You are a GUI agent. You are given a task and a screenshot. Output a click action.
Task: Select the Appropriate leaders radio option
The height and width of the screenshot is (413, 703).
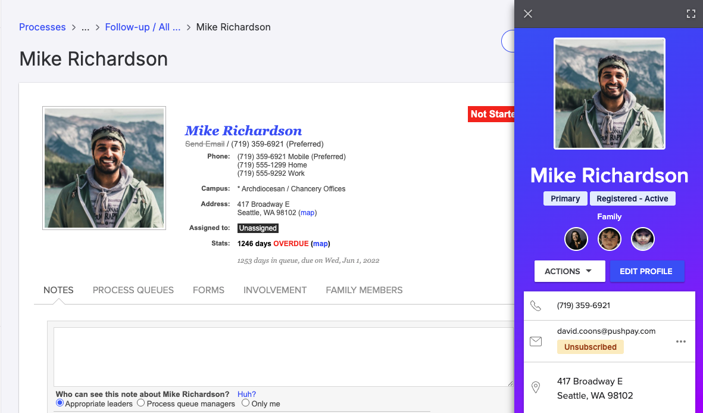[x=60, y=403]
